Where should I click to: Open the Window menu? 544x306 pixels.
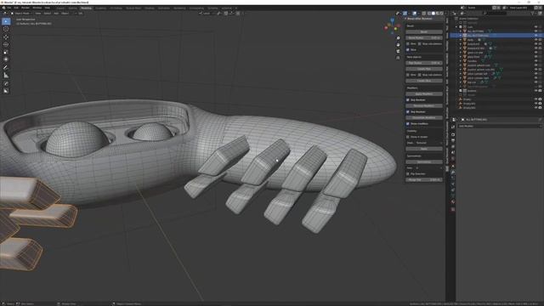37,8
